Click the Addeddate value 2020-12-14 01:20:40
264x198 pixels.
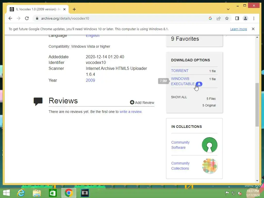(x=105, y=57)
